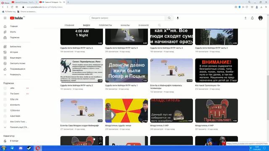Open the ВНИМАНИЕ! video thumbnail

coord(216,70)
